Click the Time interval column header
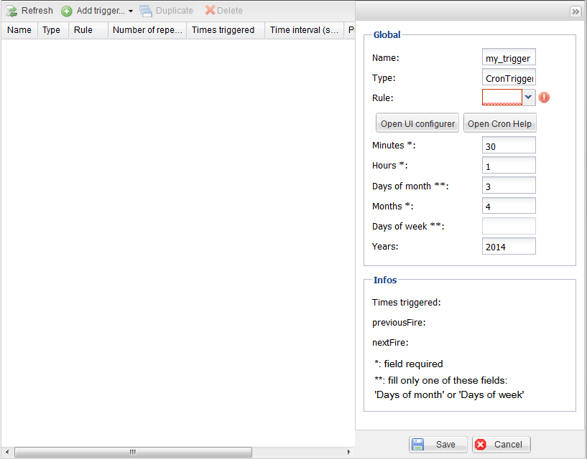The height and width of the screenshot is (459, 587). 305,30
